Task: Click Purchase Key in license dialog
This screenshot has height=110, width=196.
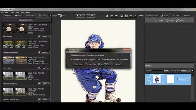Action: pos(91,64)
